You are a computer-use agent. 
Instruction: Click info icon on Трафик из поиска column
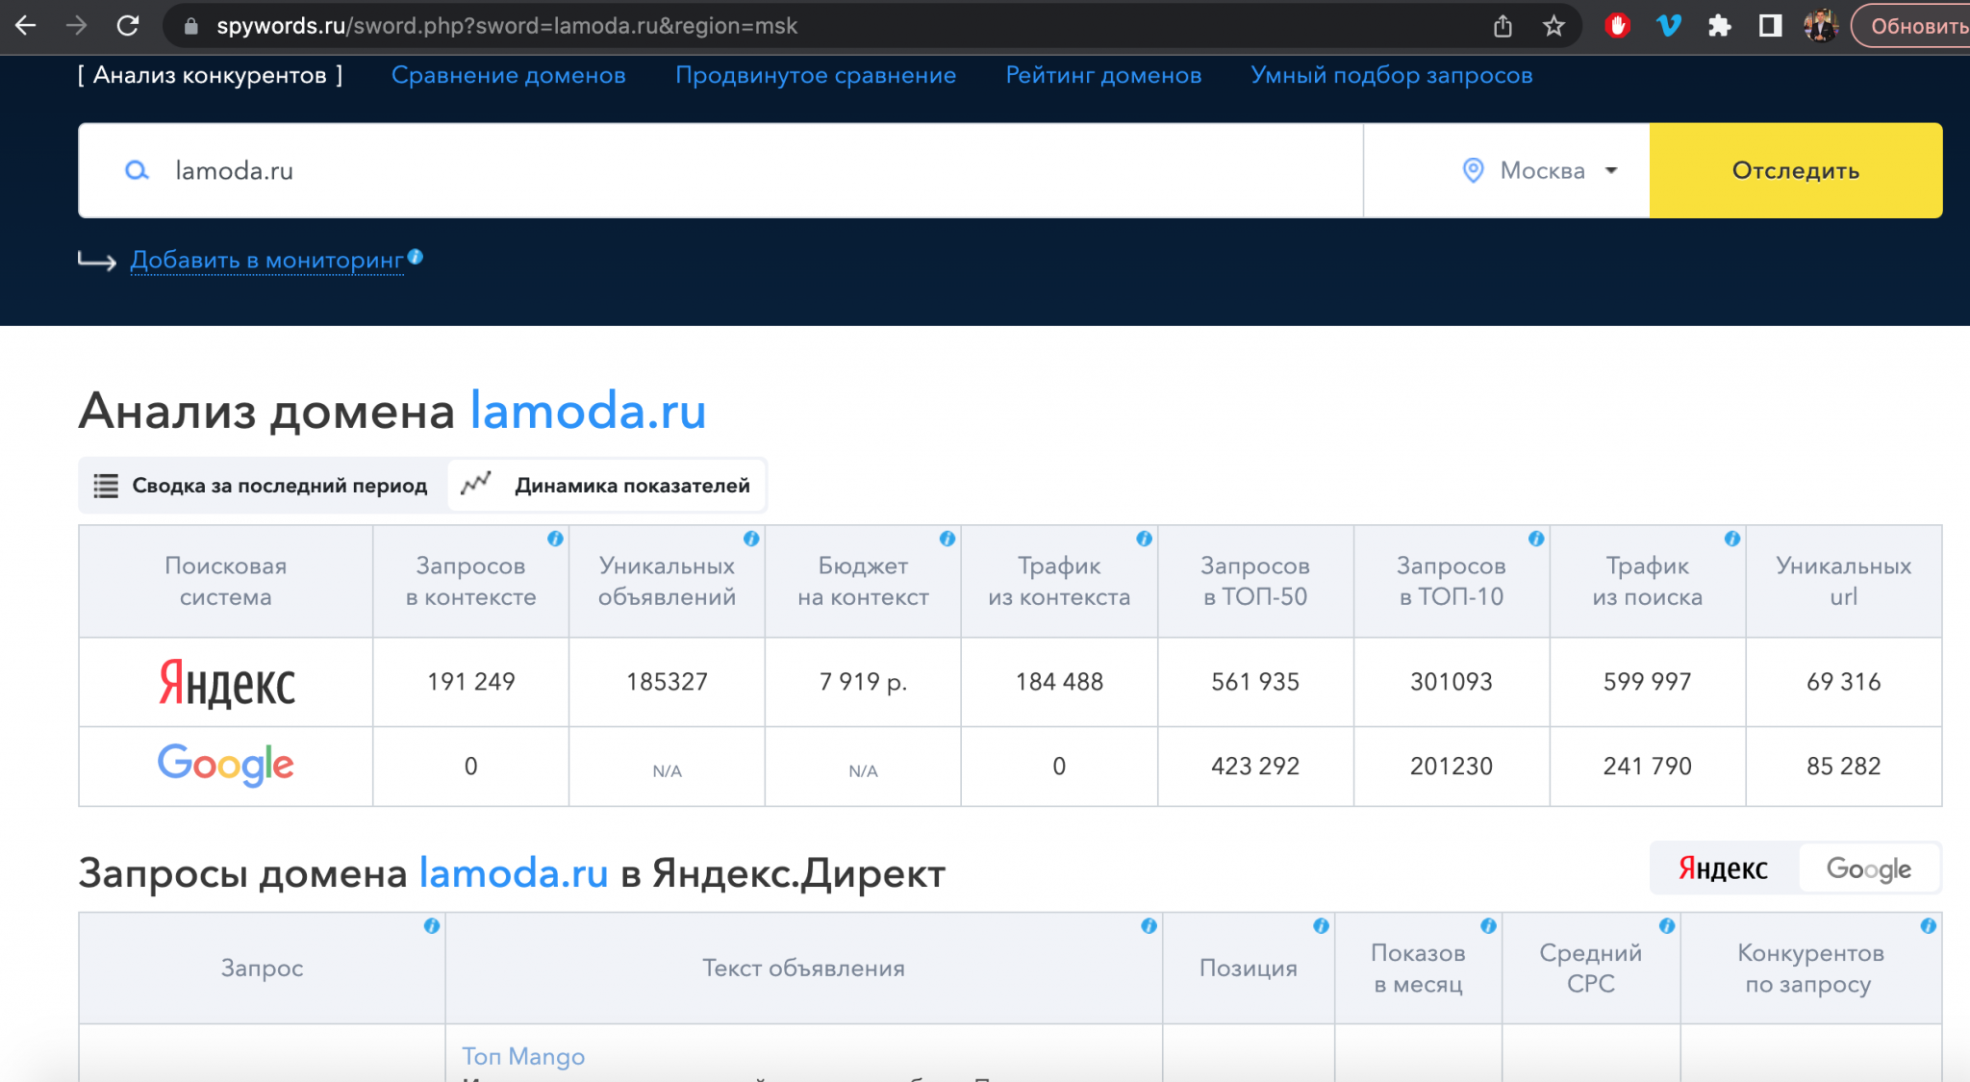click(1732, 539)
